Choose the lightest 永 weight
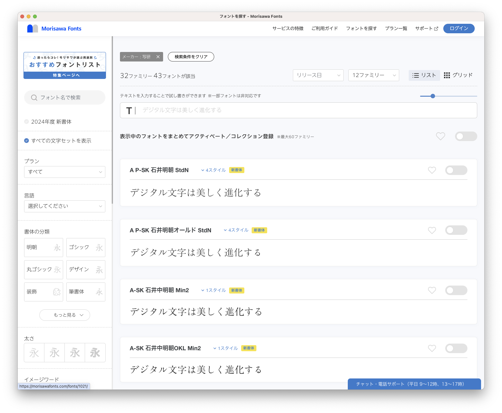 click(34, 352)
